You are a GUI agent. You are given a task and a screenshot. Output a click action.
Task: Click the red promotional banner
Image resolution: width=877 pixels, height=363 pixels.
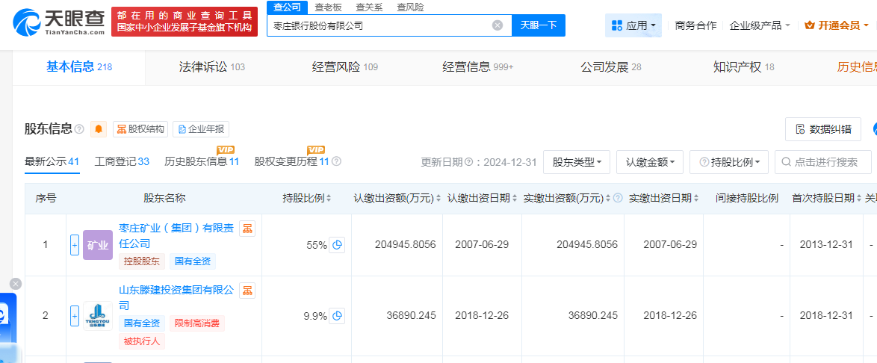point(185,22)
